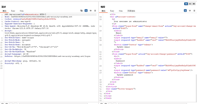197x104 pixels.
Task: Open request panel options menu
Action: 95,11
